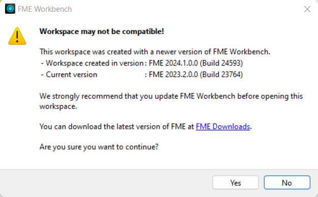Screen dimensions: 318x197
Task: Click the empty gray footer left of Yes
Action: point(105,183)
